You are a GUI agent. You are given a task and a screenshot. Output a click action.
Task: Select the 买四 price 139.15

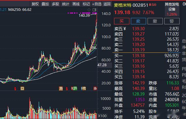(x=138, y=72)
